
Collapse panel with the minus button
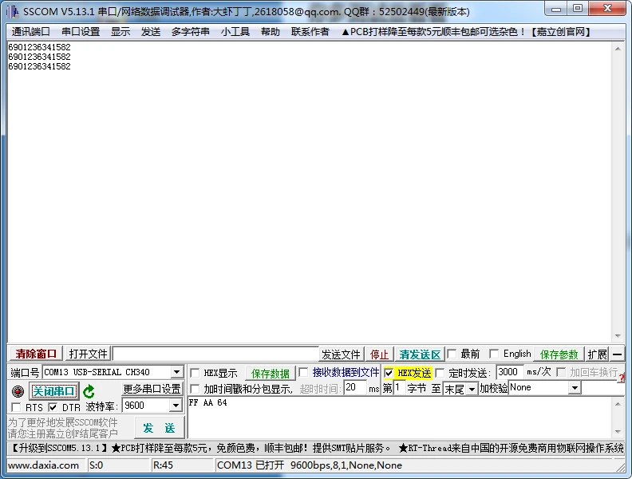617,354
